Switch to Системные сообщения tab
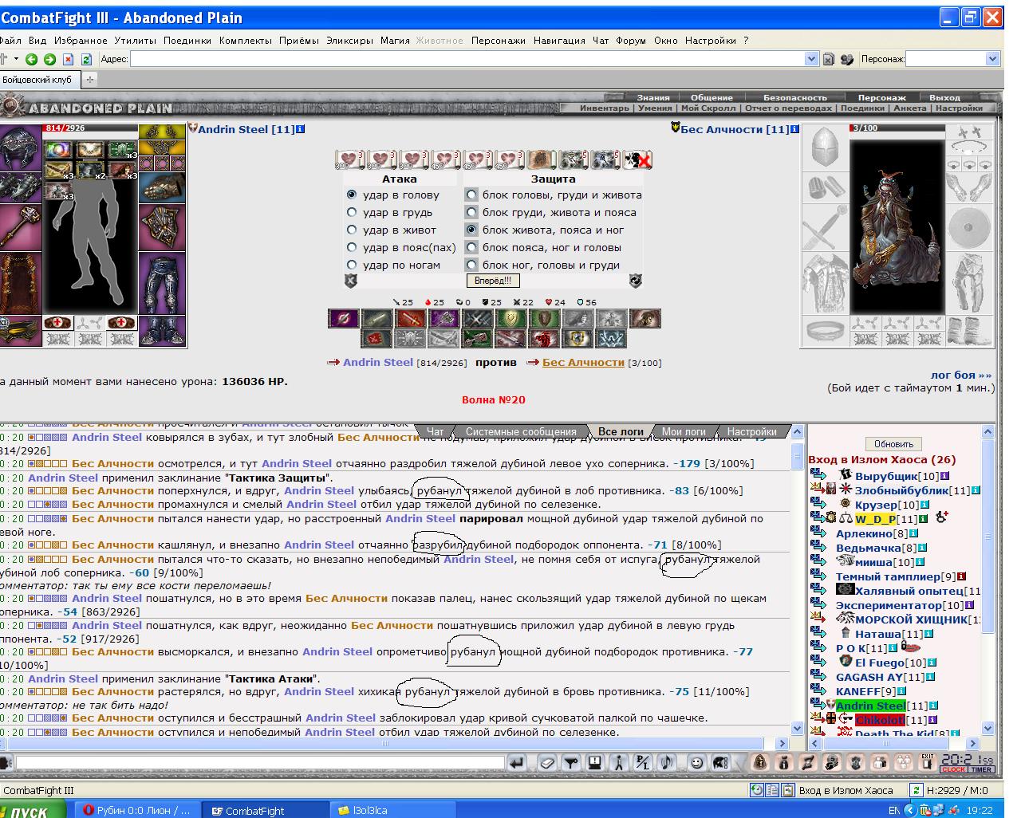The height and width of the screenshot is (818, 1021). (x=521, y=431)
